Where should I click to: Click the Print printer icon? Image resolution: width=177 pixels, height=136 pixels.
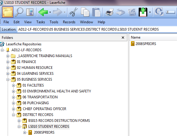click(x=110, y=12)
